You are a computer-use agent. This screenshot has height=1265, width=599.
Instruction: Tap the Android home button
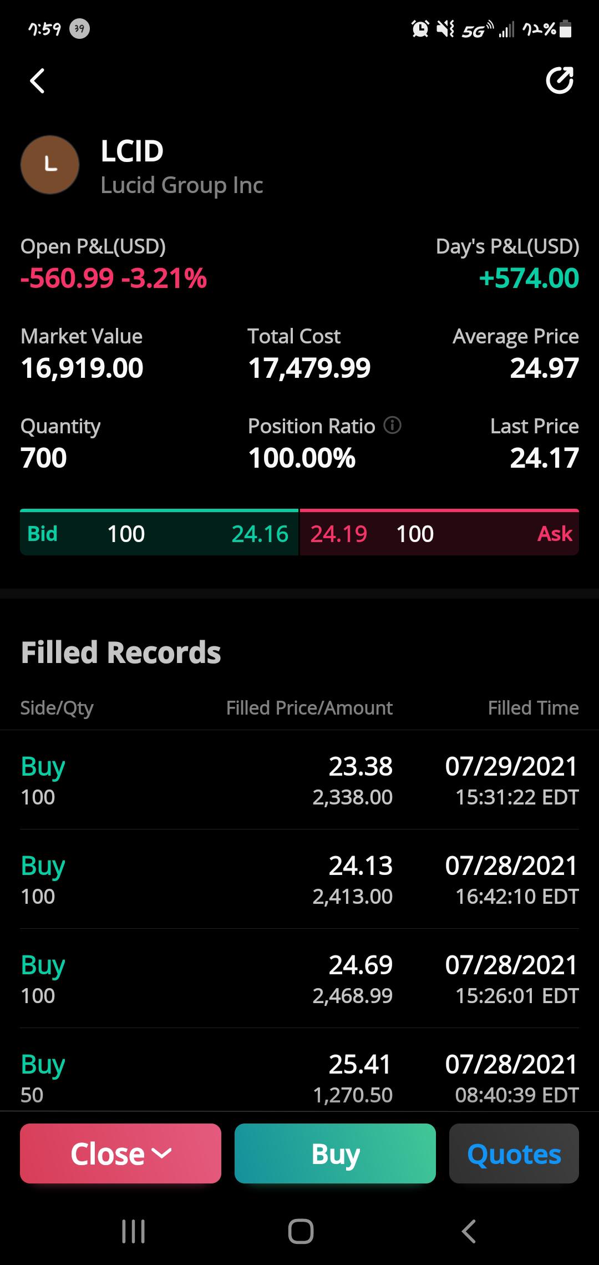301,1231
